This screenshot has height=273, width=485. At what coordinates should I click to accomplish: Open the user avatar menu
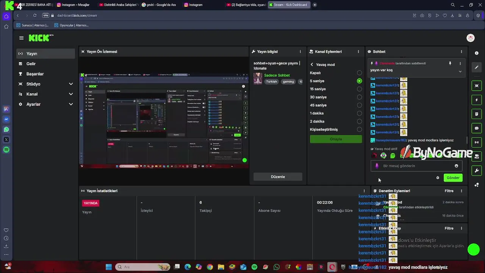[x=470, y=38]
